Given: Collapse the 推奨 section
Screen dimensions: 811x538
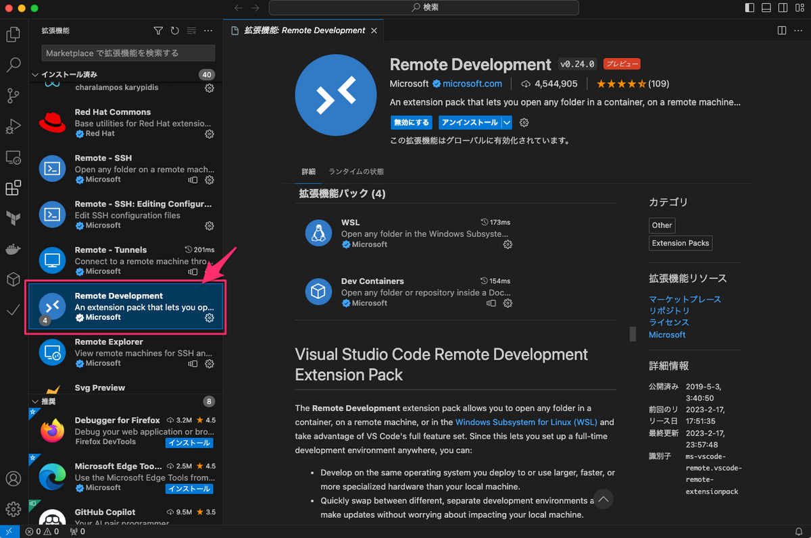Looking at the screenshot, I should click(125, 402).
